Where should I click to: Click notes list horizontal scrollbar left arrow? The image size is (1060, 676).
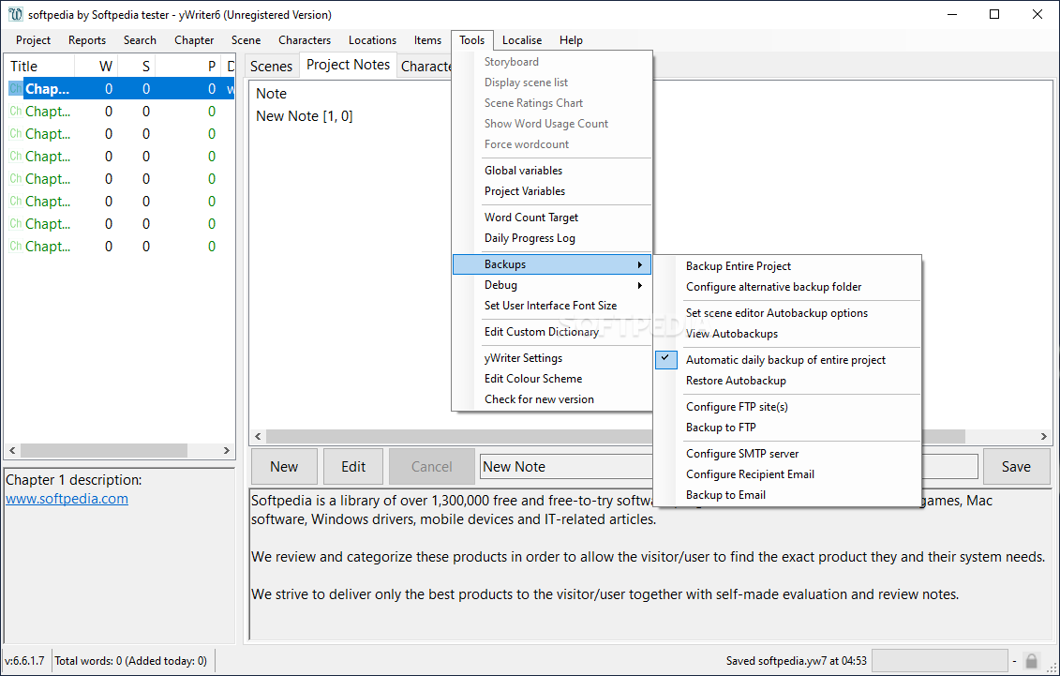click(258, 437)
